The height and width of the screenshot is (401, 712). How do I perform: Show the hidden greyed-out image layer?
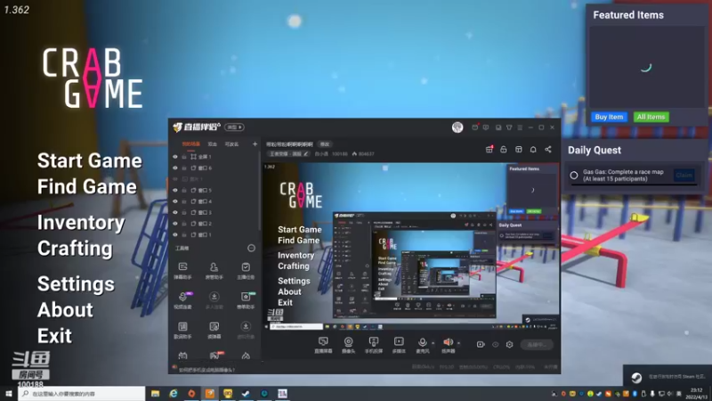click(x=175, y=179)
